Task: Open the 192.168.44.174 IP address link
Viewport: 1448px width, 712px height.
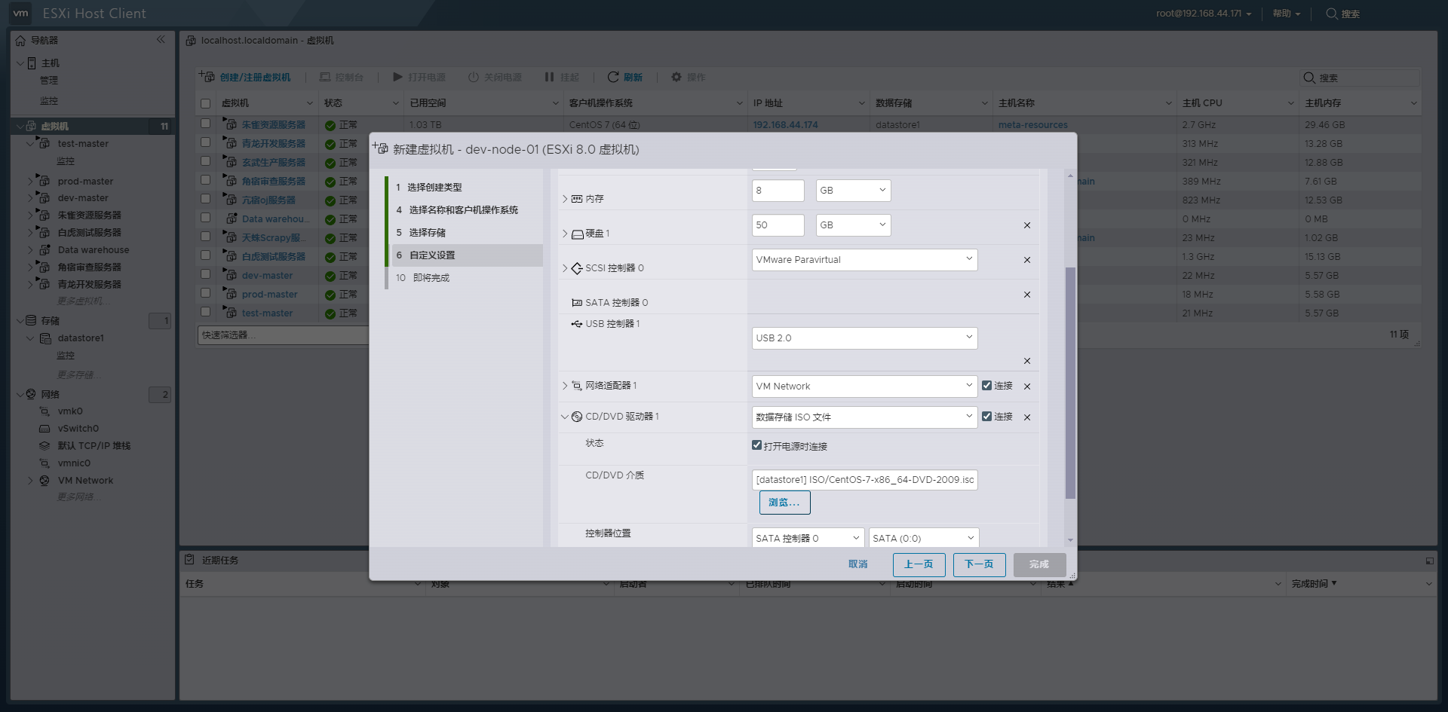Action: click(785, 125)
